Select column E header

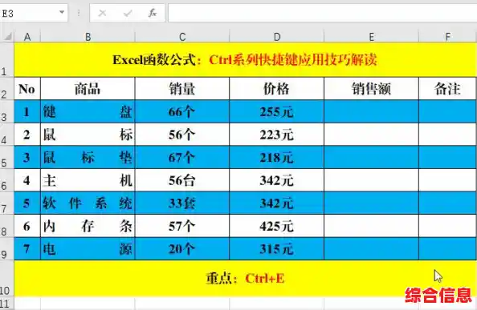click(371, 37)
